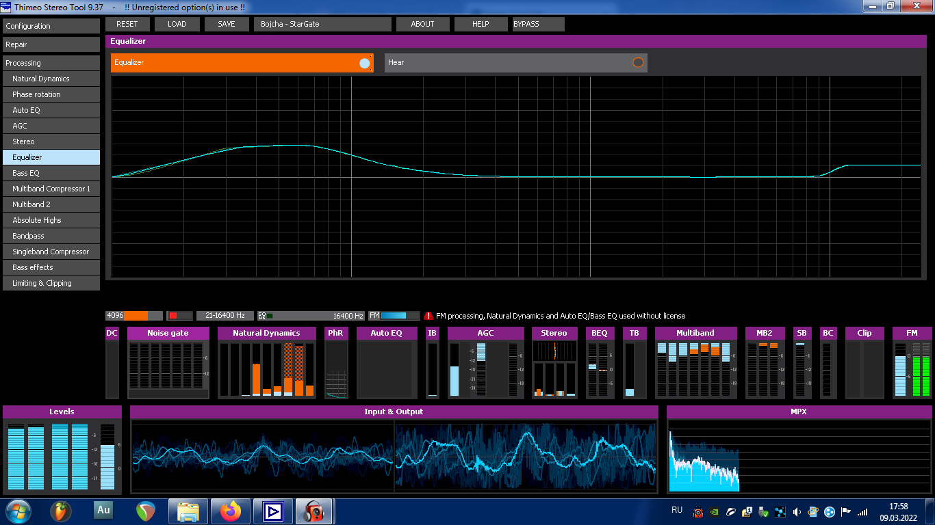Select Auto EQ in the sidebar
The width and height of the screenshot is (935, 525).
tap(51, 110)
